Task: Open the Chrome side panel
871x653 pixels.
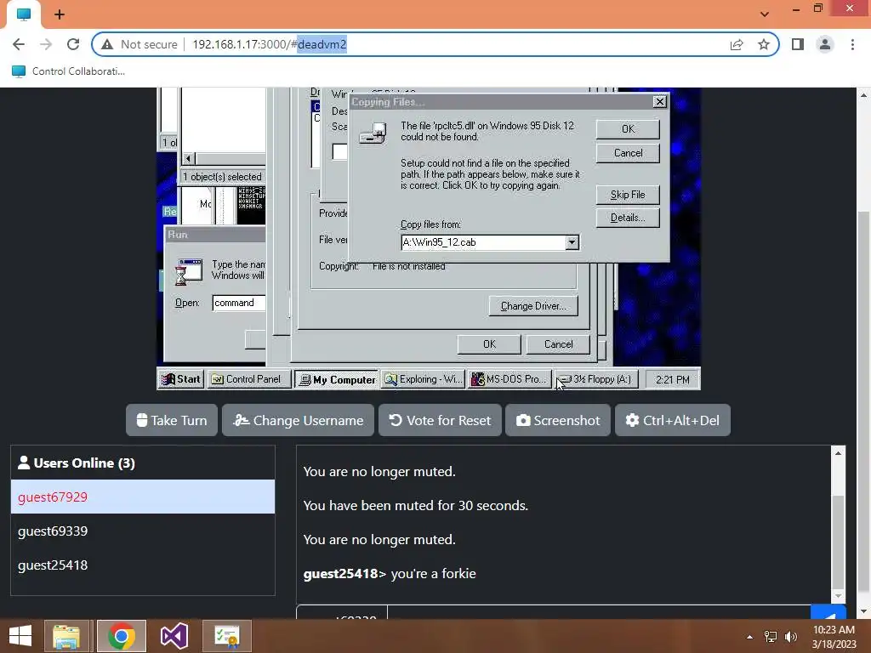Action: (798, 44)
